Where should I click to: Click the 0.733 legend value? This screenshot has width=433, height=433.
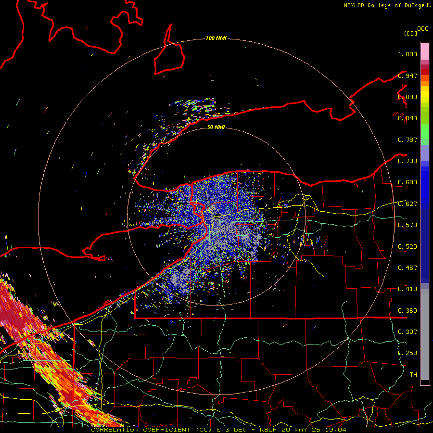pos(408,161)
